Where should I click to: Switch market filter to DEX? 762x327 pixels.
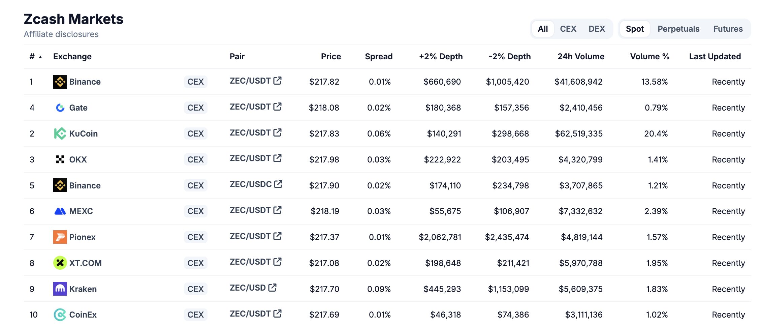point(597,29)
